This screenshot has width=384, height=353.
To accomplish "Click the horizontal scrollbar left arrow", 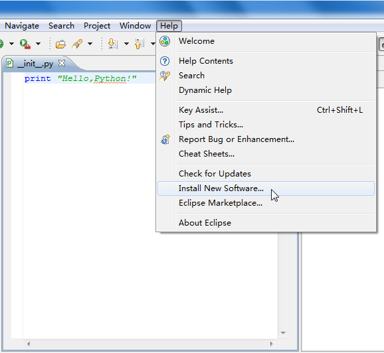I will tap(29, 344).
